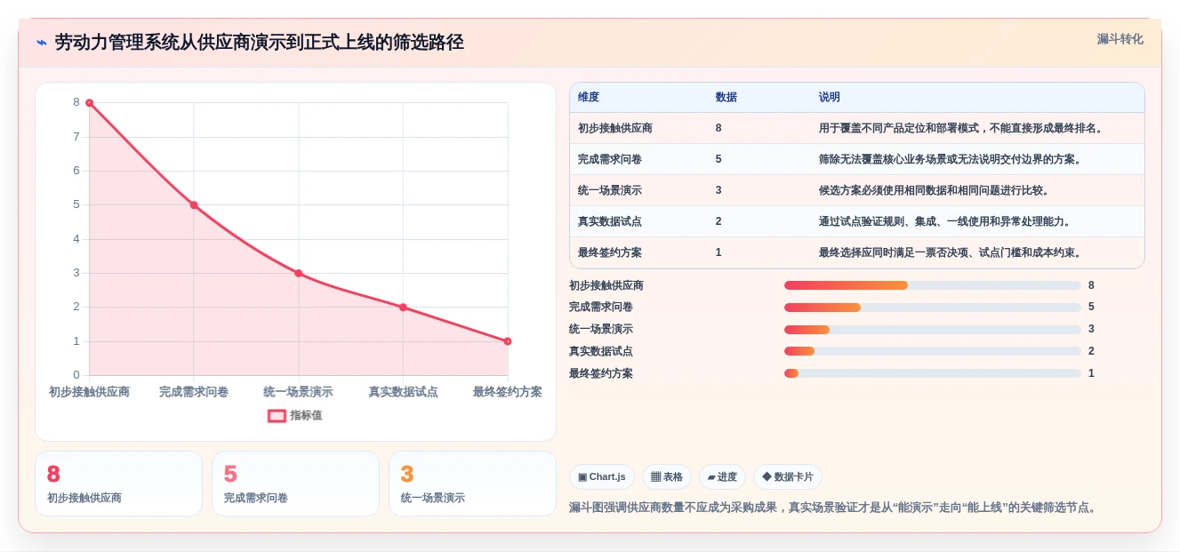The image size is (1180, 552).
Task: Click the page title about 劳动力管理系统
Action: pos(259,43)
